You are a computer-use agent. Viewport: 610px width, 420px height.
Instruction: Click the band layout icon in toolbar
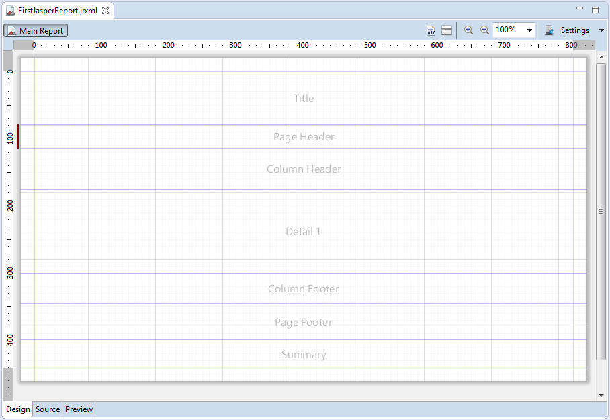(x=447, y=30)
